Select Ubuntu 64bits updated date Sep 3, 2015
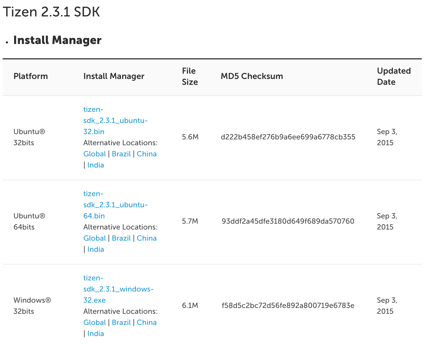425x344 pixels. pos(387,222)
